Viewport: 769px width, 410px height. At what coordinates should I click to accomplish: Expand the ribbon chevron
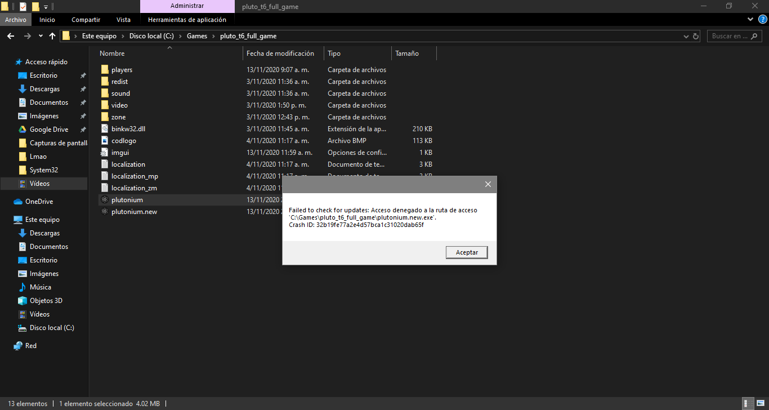click(750, 20)
